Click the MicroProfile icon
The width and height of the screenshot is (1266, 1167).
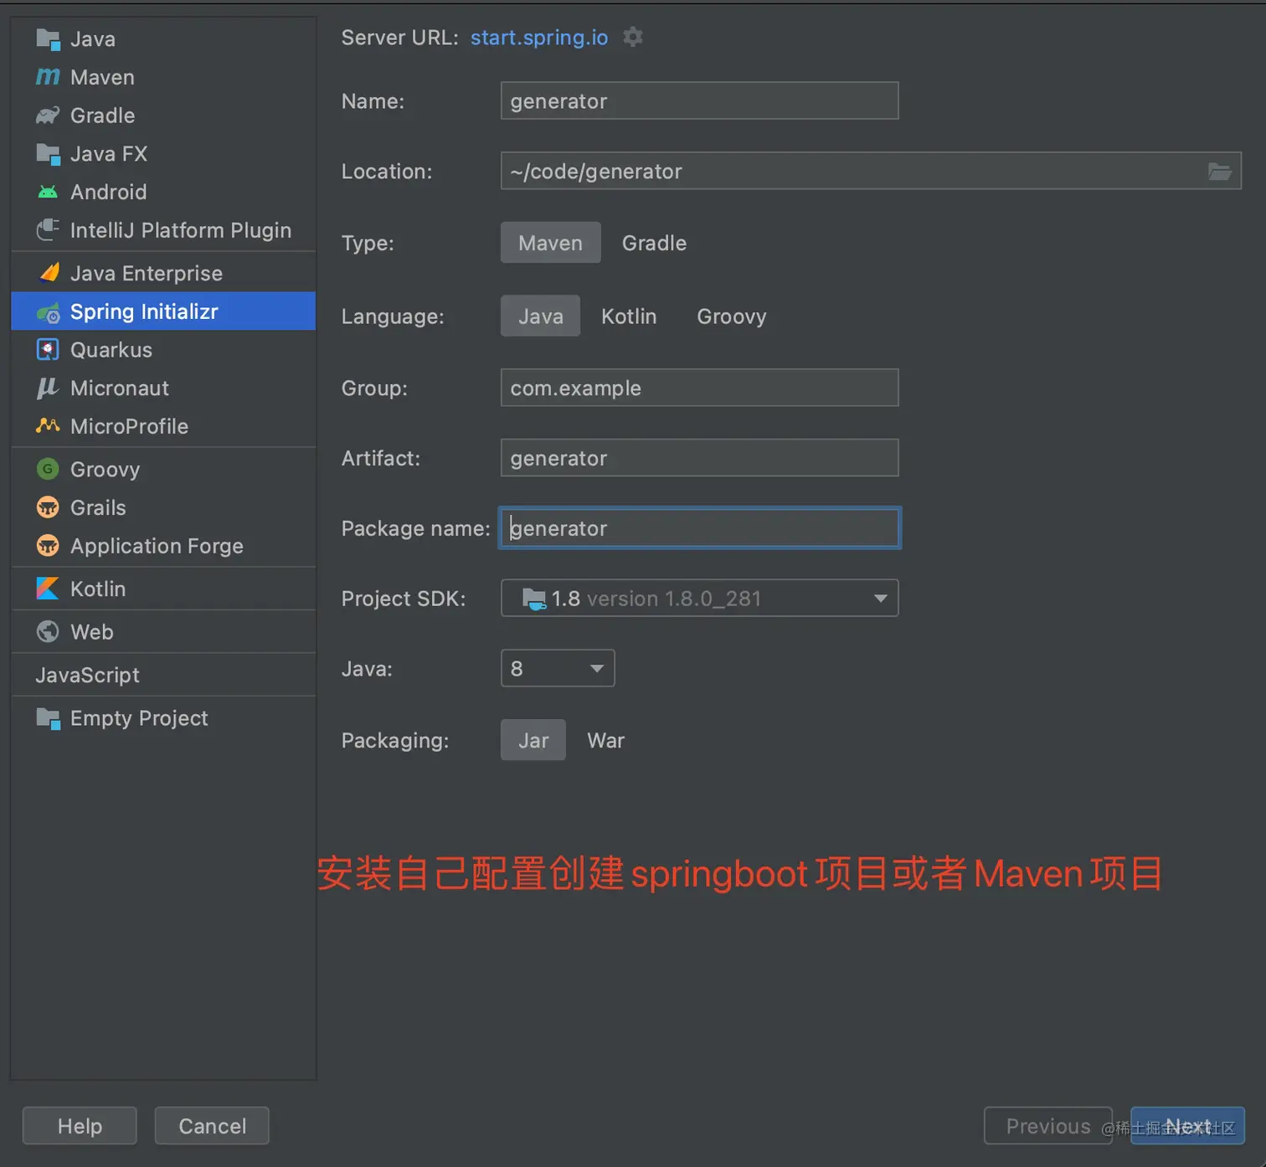[x=48, y=426]
